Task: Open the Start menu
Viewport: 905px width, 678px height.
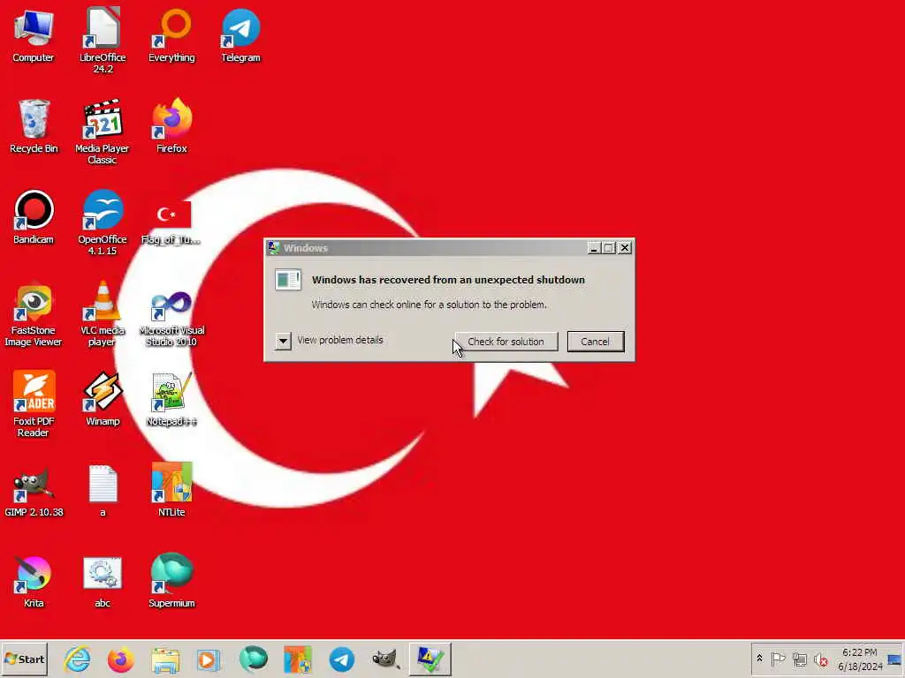Action: pyautogui.click(x=24, y=659)
